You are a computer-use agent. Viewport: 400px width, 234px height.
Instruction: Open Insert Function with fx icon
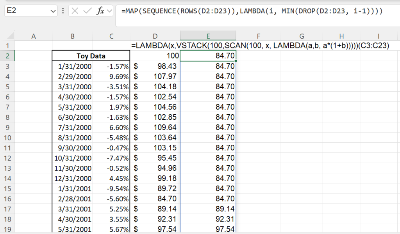click(100, 11)
